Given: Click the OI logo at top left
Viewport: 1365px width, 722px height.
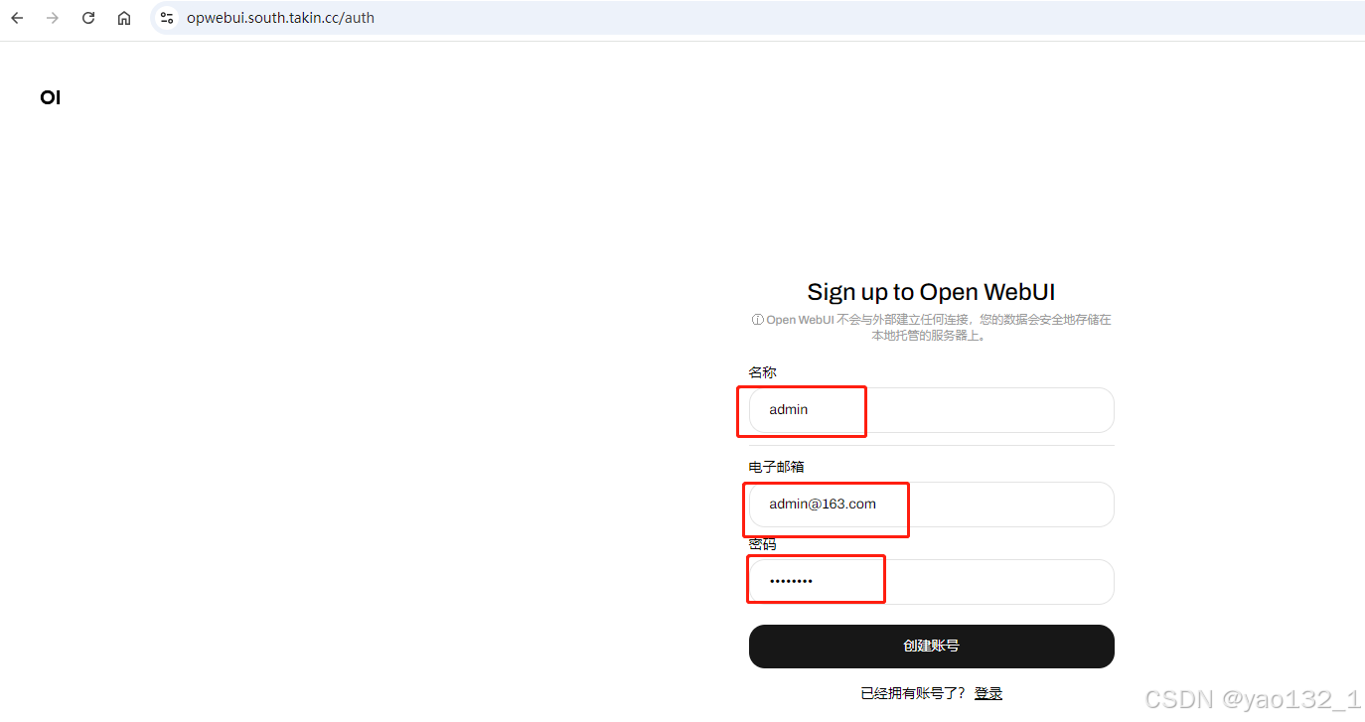Looking at the screenshot, I should point(51,97).
